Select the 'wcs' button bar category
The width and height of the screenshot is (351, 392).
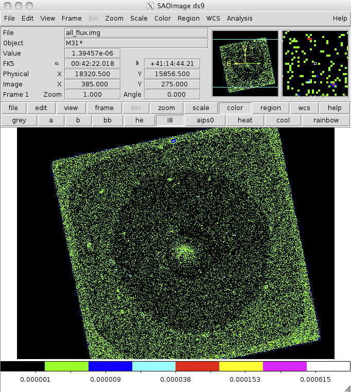301,108
